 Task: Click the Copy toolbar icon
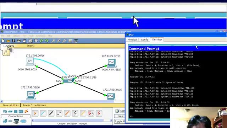31,41
